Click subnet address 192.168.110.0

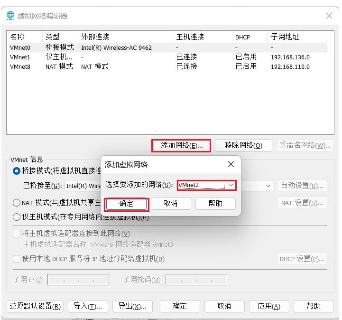tap(290, 67)
